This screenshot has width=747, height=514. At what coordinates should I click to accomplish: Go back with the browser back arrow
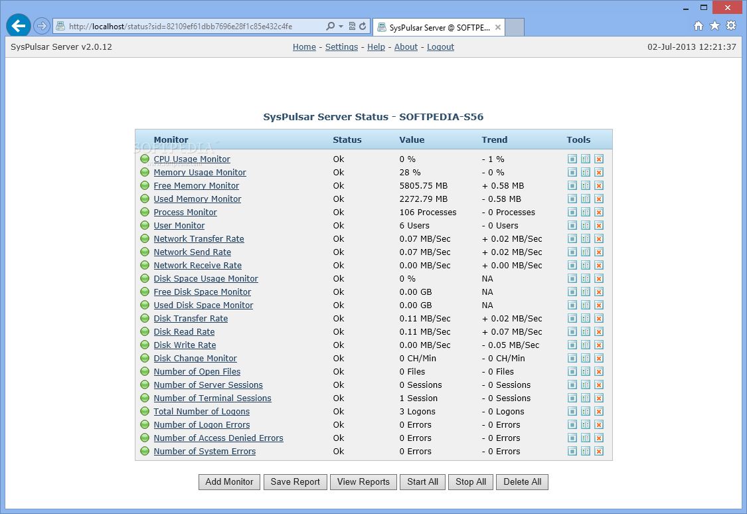click(19, 26)
